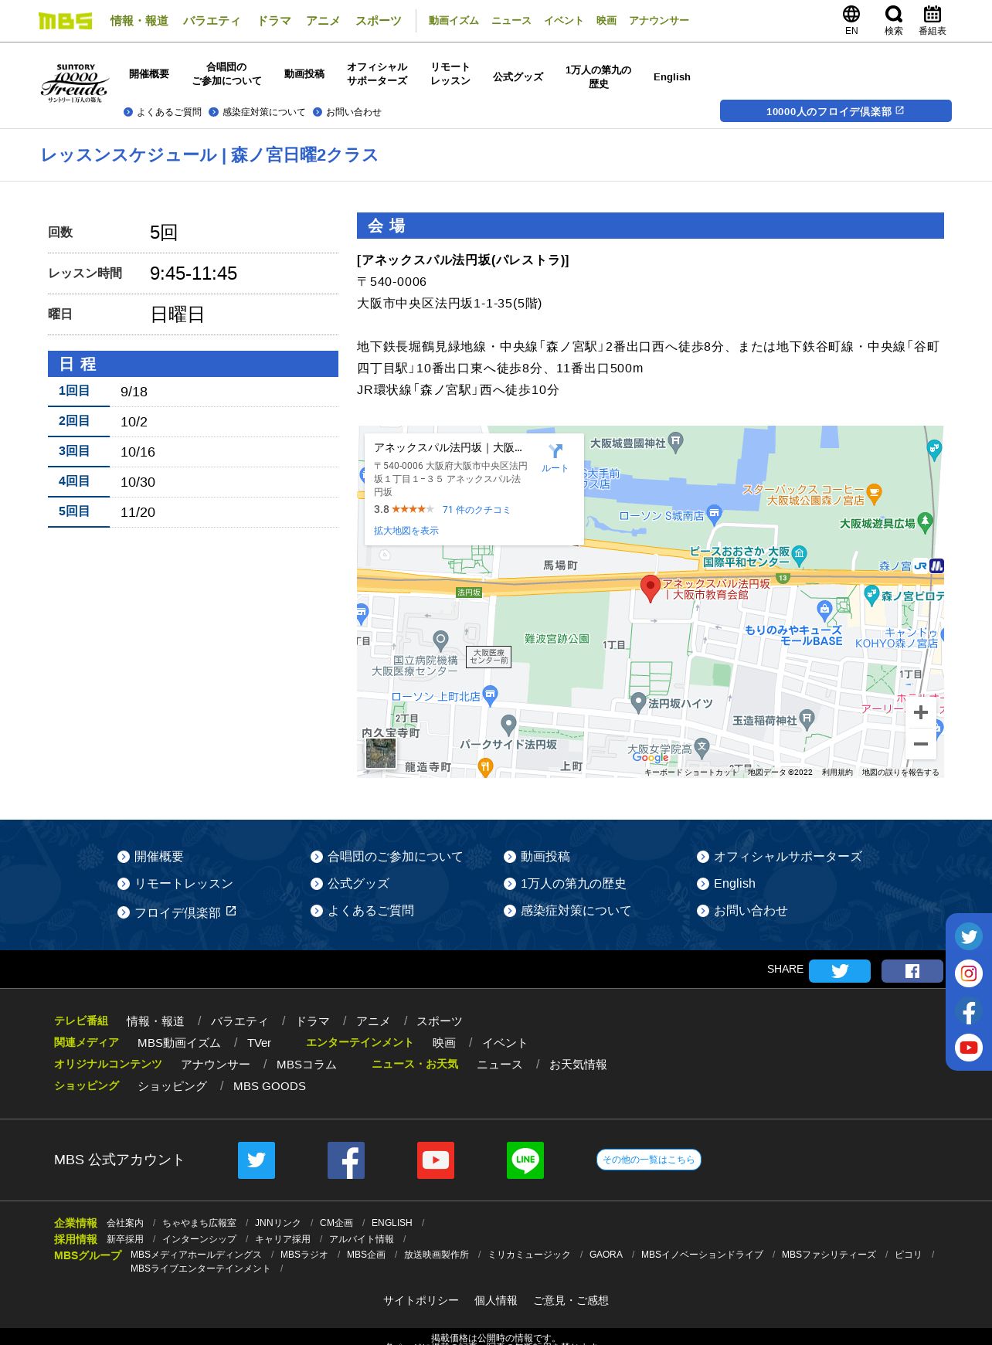
Task: Share page via Twitter button
Action: click(x=840, y=971)
